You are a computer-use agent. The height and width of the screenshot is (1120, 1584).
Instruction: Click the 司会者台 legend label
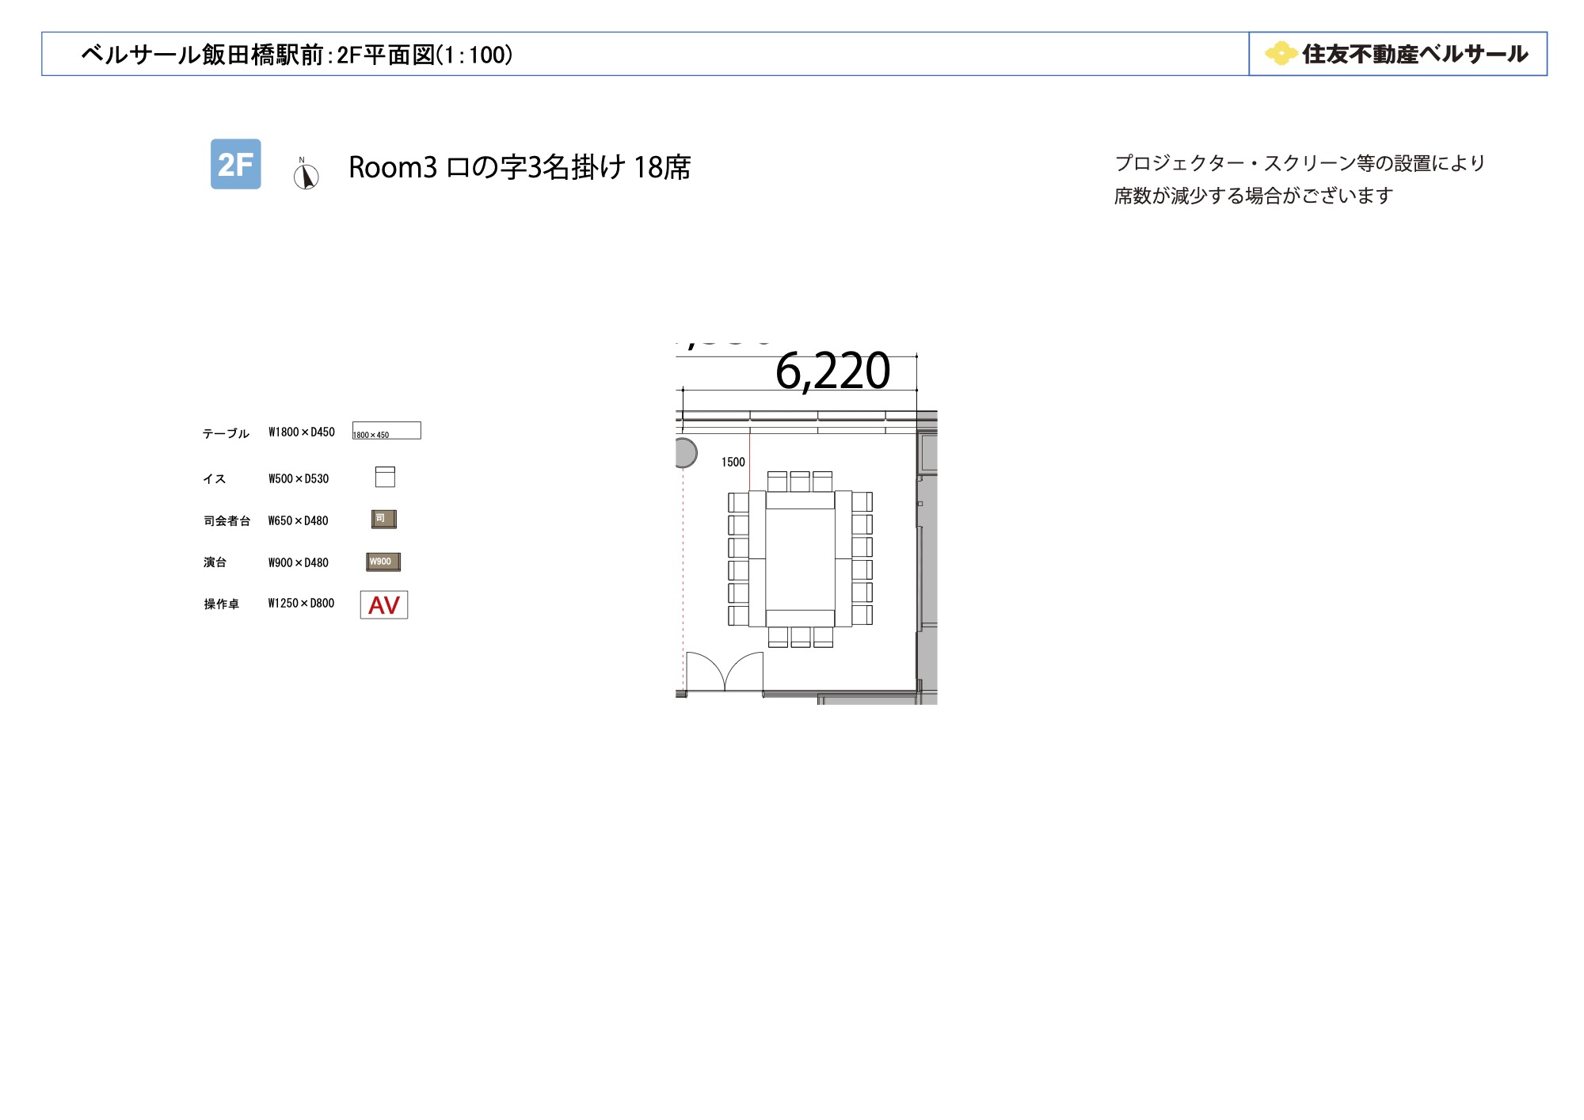(x=227, y=520)
